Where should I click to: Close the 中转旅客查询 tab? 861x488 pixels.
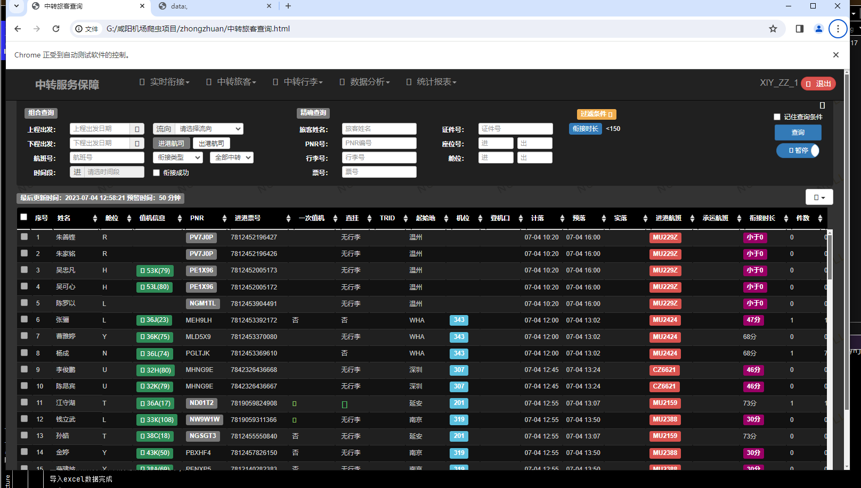click(142, 6)
